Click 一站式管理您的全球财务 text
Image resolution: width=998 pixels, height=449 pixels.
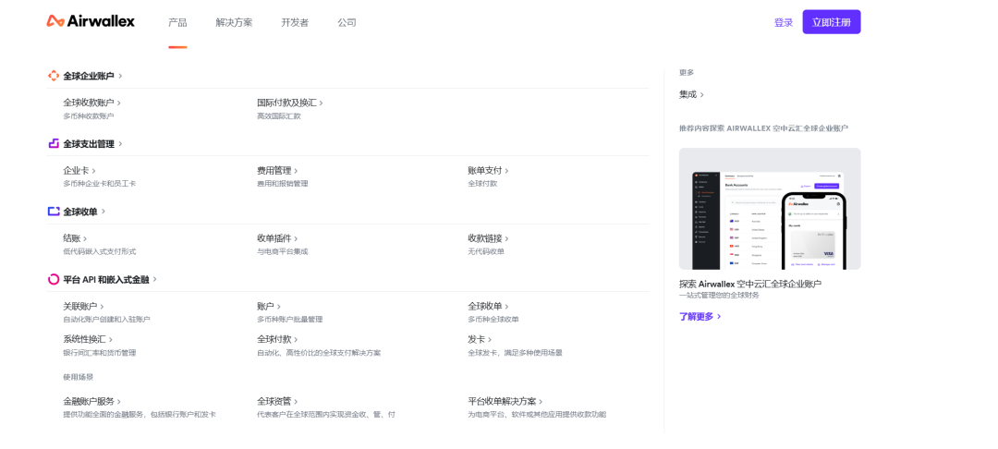click(x=719, y=295)
